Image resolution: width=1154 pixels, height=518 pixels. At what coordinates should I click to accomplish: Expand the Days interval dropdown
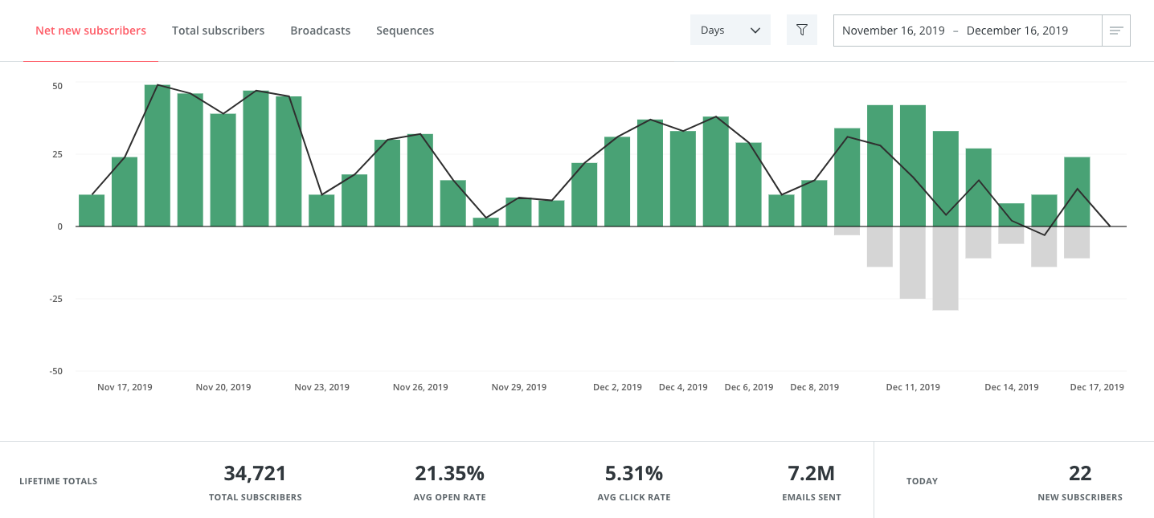[x=730, y=30]
